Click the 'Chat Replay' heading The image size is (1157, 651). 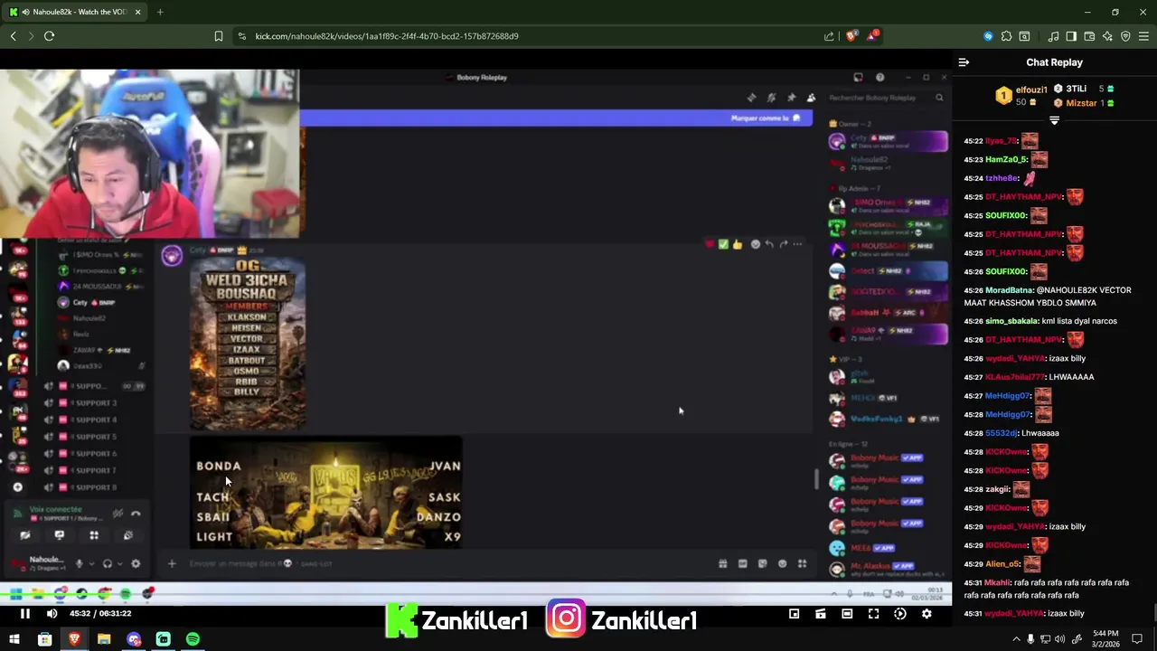[x=1054, y=62]
